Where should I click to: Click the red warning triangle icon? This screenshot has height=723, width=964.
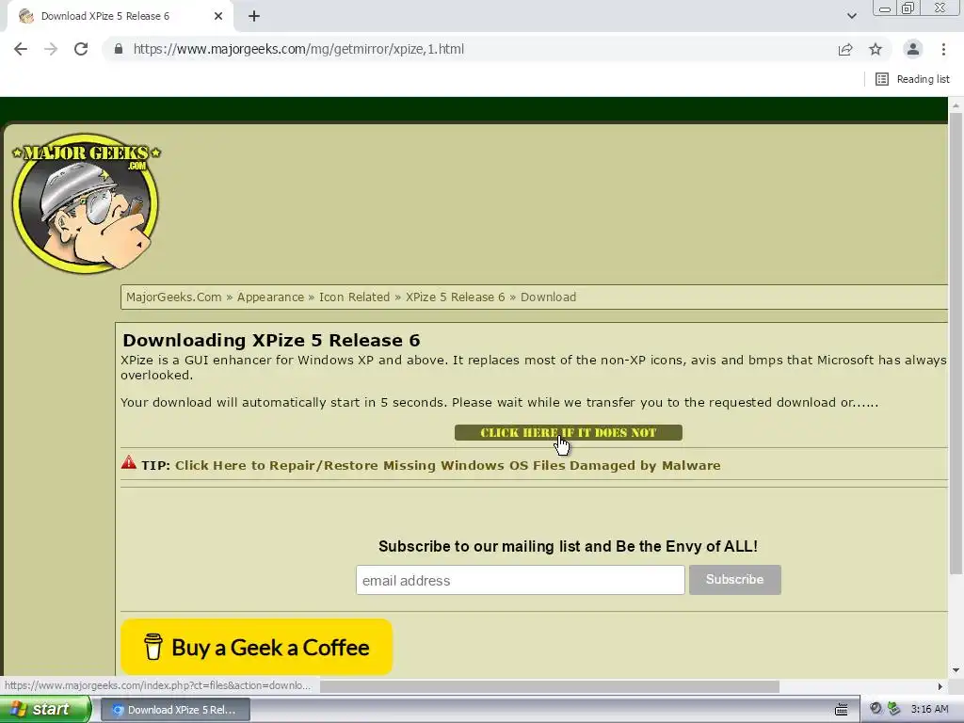click(x=128, y=463)
